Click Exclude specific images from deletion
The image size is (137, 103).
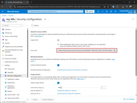(69, 94)
